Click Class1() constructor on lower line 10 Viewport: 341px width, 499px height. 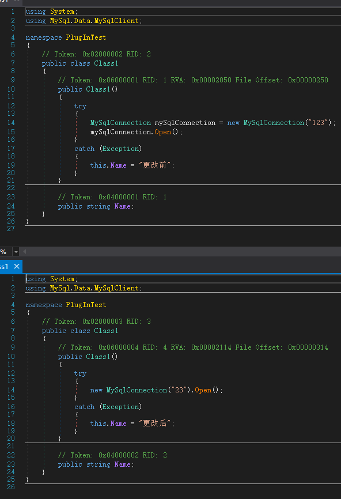(102, 357)
